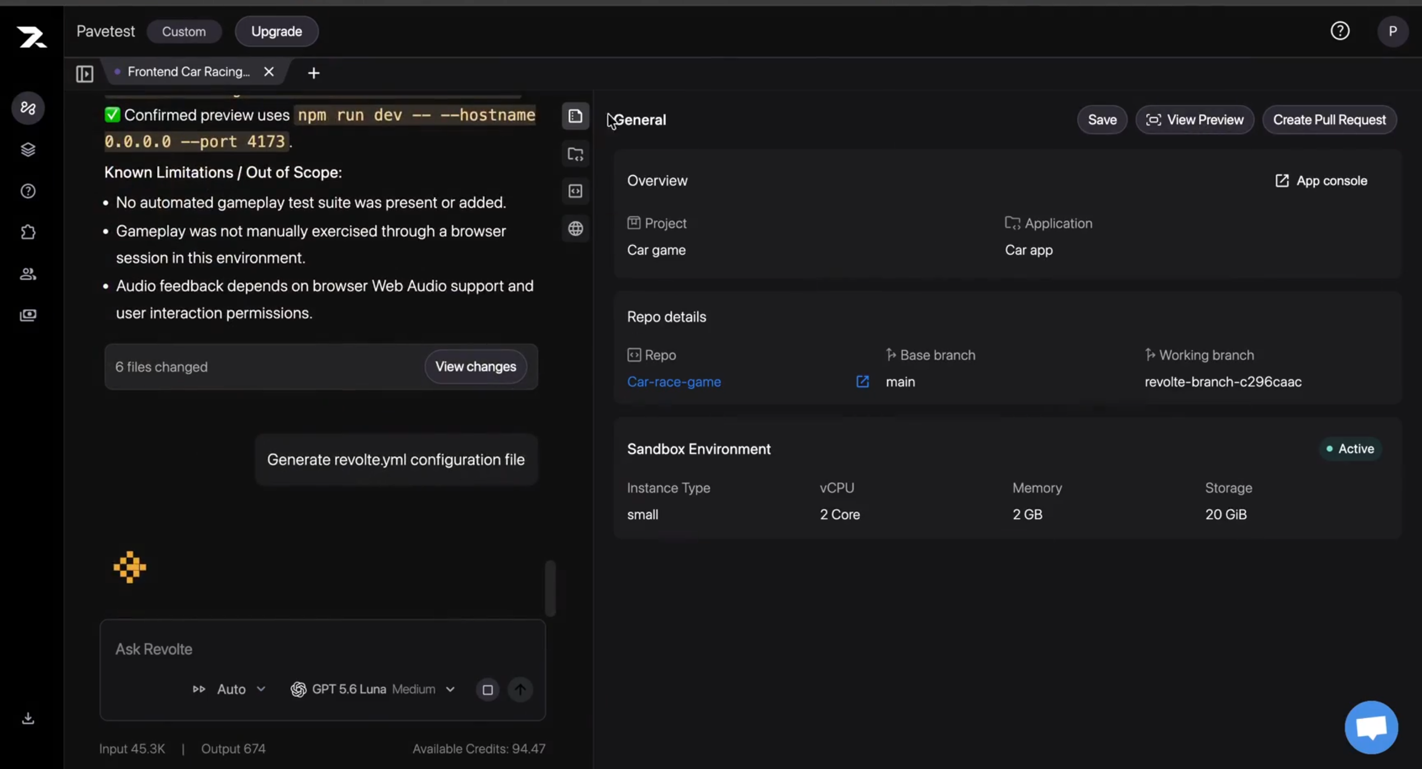The height and width of the screenshot is (769, 1422).
Task: Click the chat panel scrollbar
Action: pos(550,588)
